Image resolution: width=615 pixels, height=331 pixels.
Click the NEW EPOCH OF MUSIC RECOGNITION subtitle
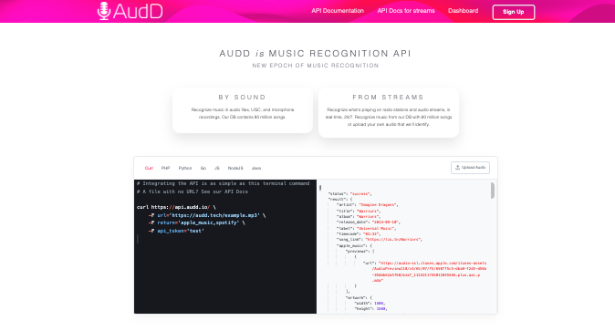click(x=316, y=66)
